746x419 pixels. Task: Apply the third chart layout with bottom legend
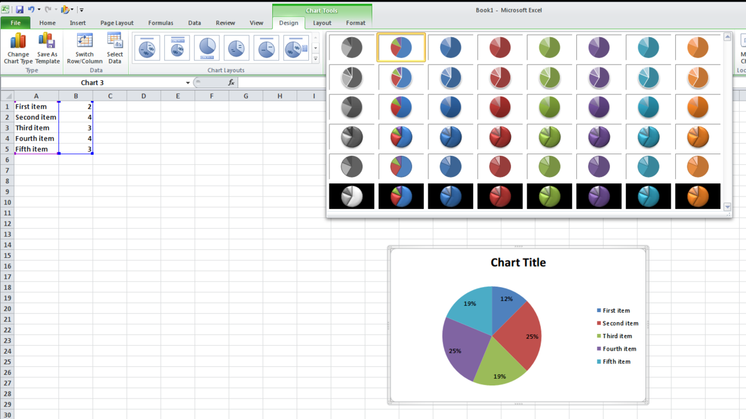[207, 48]
